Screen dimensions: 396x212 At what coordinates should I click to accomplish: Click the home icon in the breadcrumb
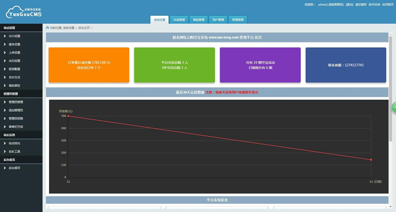coord(47,28)
